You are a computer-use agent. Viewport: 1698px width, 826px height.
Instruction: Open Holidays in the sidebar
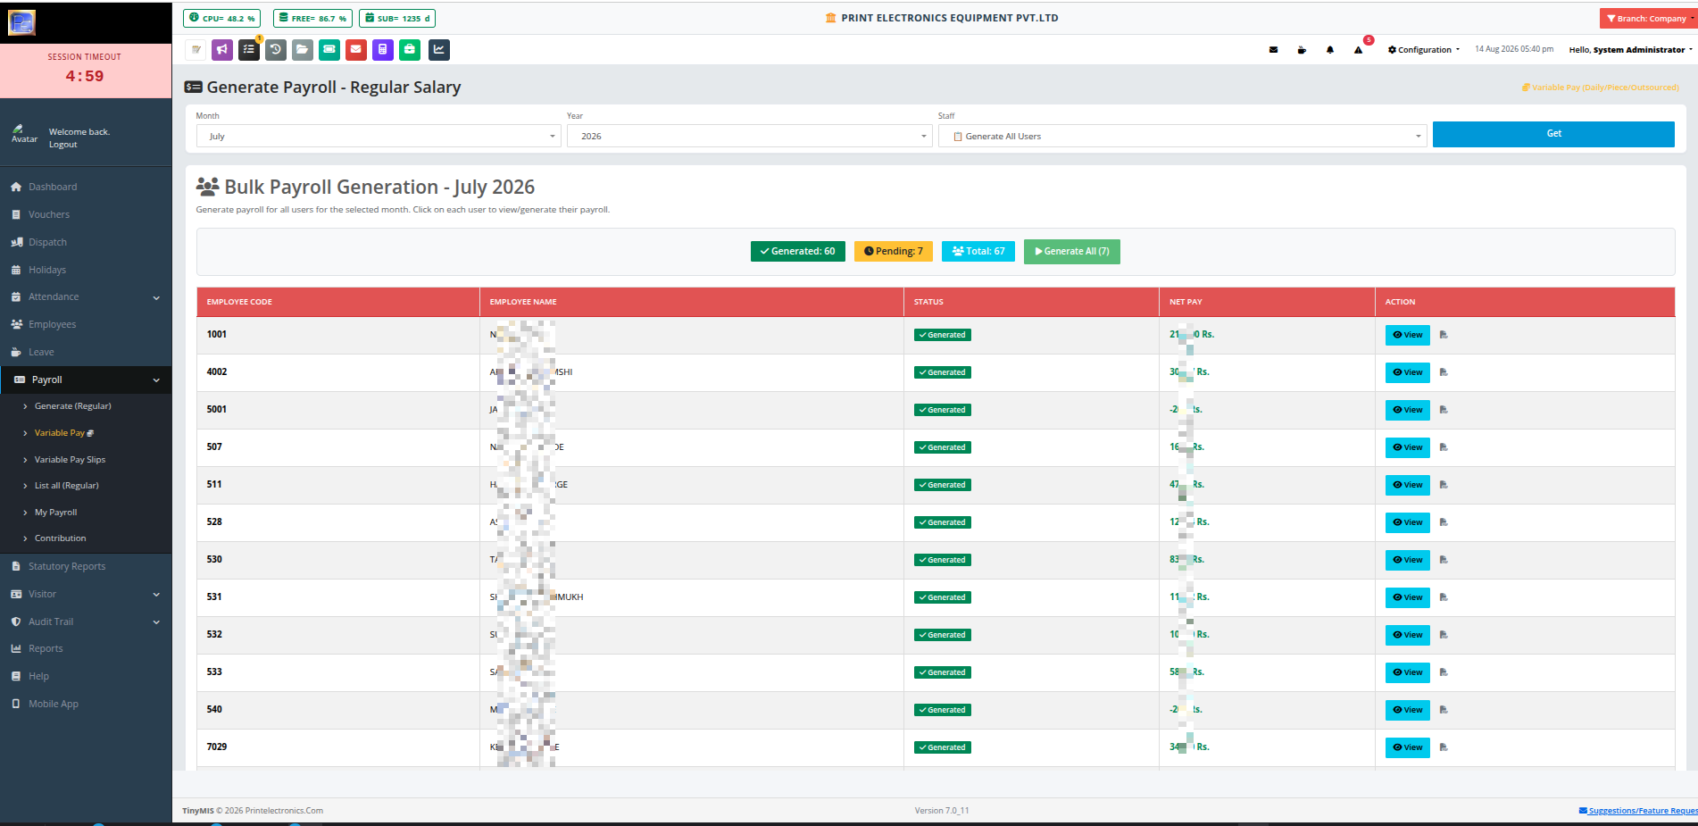47,270
